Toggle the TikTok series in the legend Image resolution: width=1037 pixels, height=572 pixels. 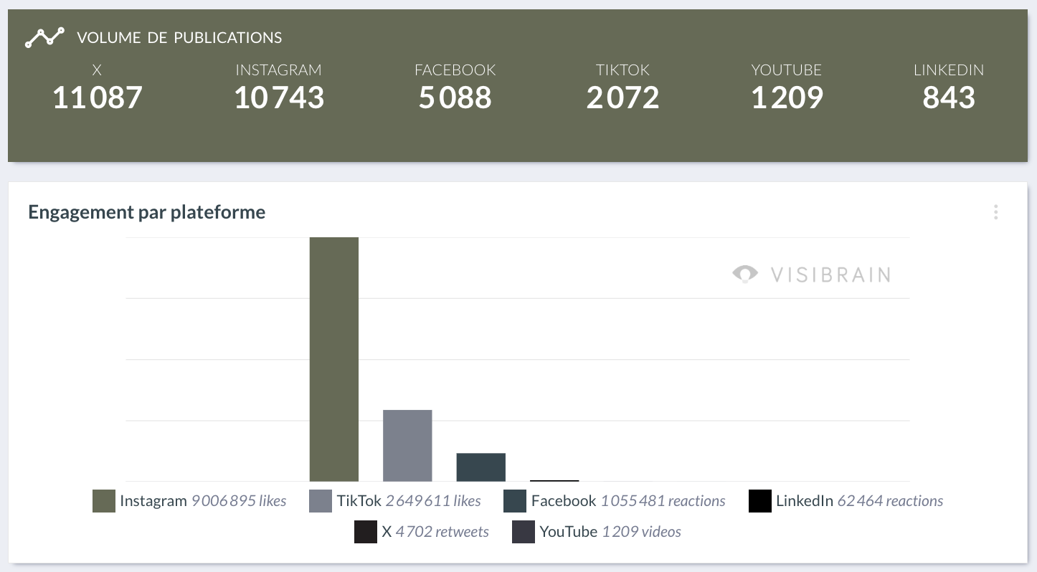click(x=395, y=501)
